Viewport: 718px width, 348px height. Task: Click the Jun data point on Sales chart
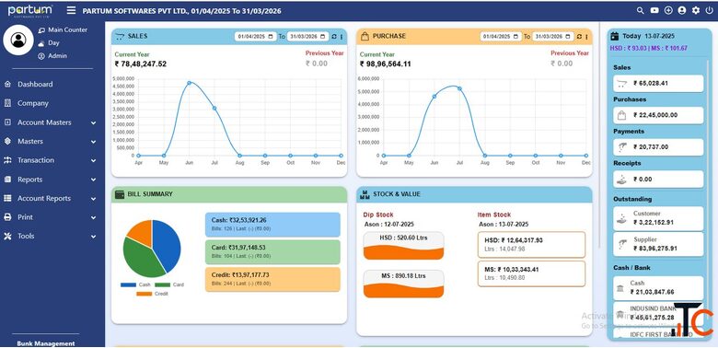click(x=189, y=83)
